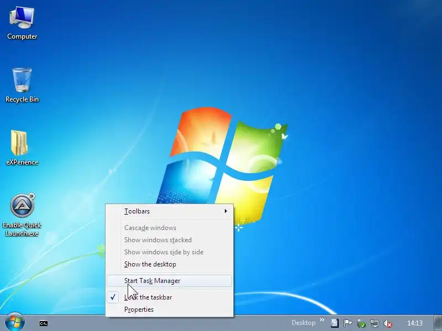442x331 pixels.
Task: Select the eXPerience folder icon
Action: [x=22, y=148]
